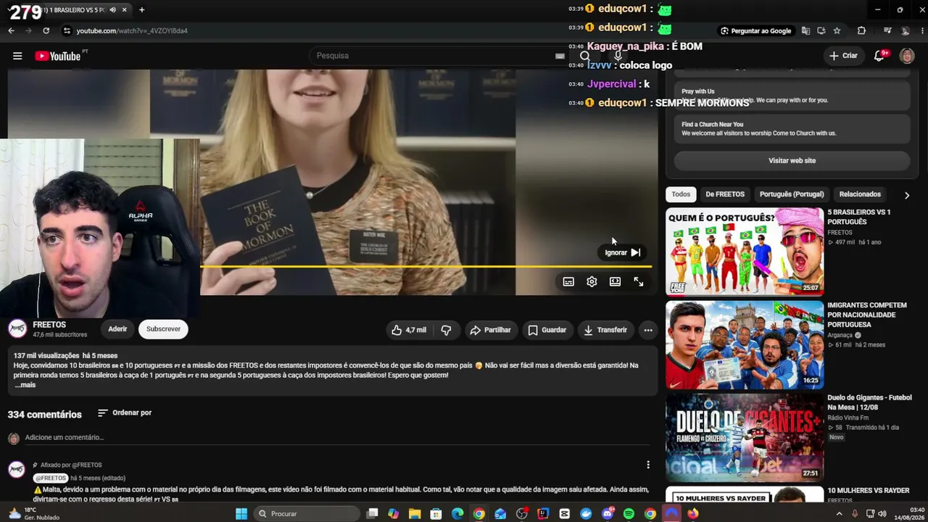Open the YouTube account avatar menu

tap(907, 56)
